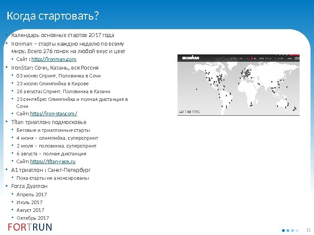Select '26 августа: Спринт, Половинка в Казани'
The height and width of the screenshot is (235, 314).
coord(63,91)
